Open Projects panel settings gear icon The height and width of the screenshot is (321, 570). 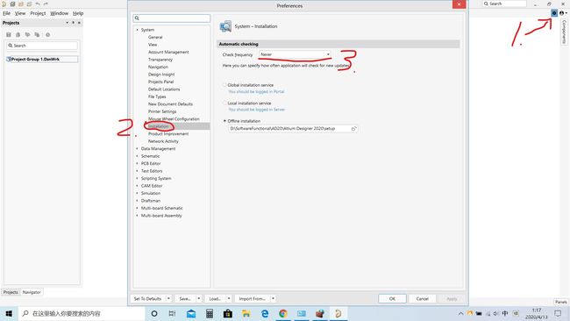pyautogui.click(x=47, y=34)
